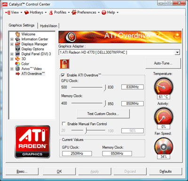Switch to Basic view button
This screenshot has height=181, width=188.
22,172
